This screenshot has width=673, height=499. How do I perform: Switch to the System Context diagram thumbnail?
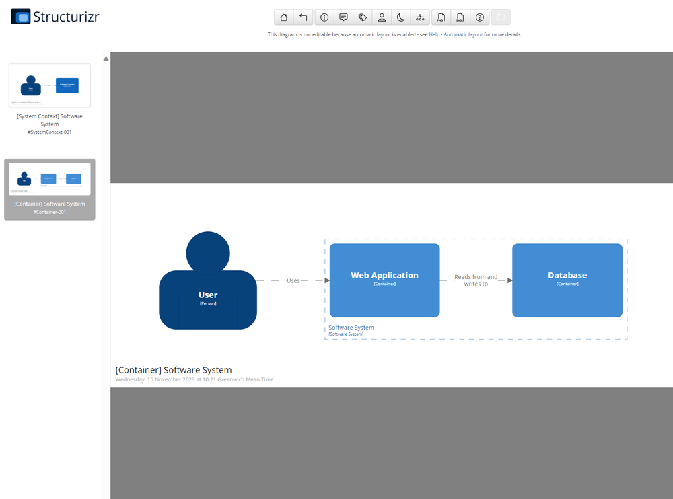point(49,85)
